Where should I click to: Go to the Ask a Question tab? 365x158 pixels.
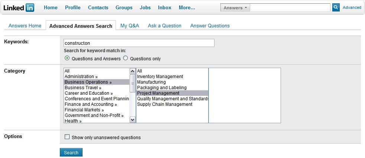pyautogui.click(x=165, y=26)
